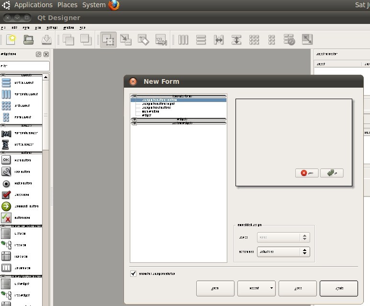
Task: Open the Form menu
Action: point(26,28)
